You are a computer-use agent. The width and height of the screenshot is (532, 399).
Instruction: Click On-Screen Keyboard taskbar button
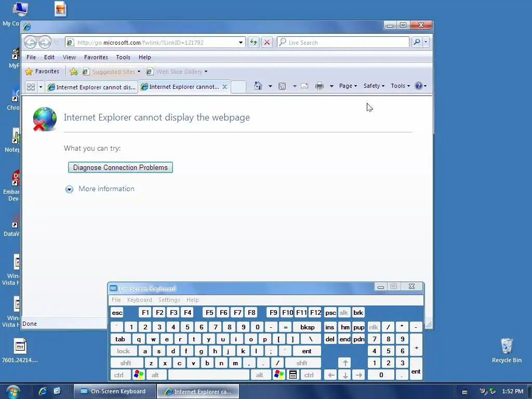(x=114, y=391)
